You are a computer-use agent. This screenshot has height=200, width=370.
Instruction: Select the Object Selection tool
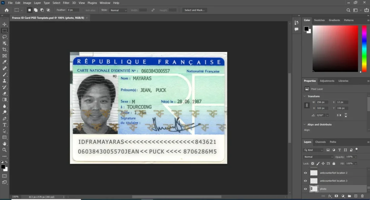point(4,43)
